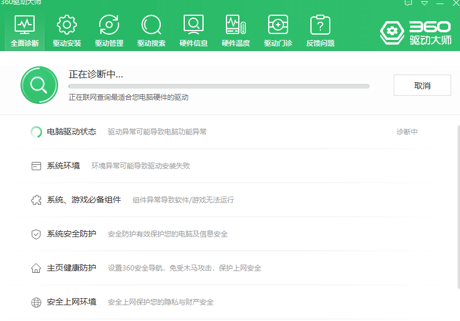The width and height of the screenshot is (460, 321).
Task: Click the 360驱动大师 logo
Action: click(415, 33)
